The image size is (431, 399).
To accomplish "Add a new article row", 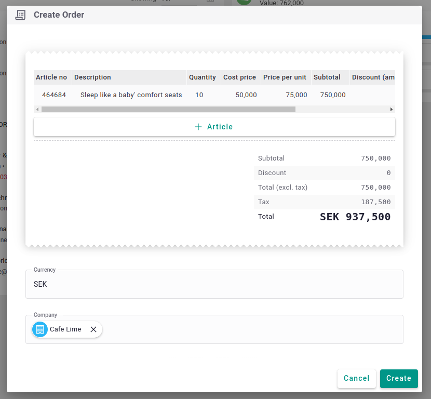I will pos(214,127).
